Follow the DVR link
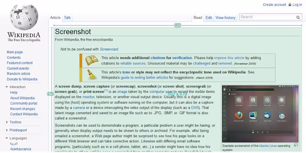This screenshot has width=306, height=153. pos(195,108)
